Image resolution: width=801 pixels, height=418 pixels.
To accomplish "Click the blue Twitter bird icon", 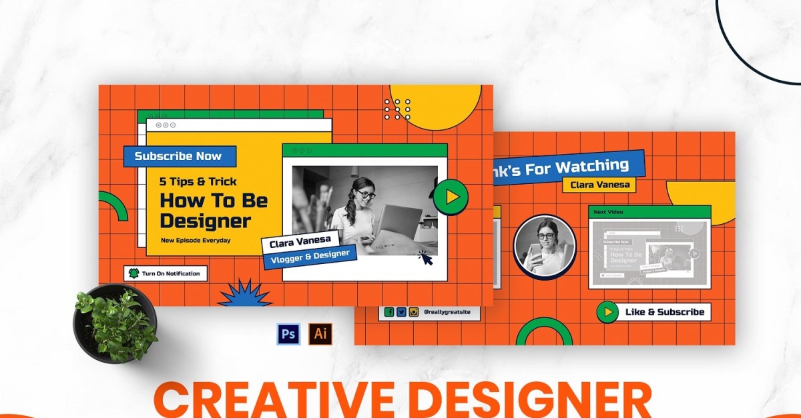I will pos(401,311).
